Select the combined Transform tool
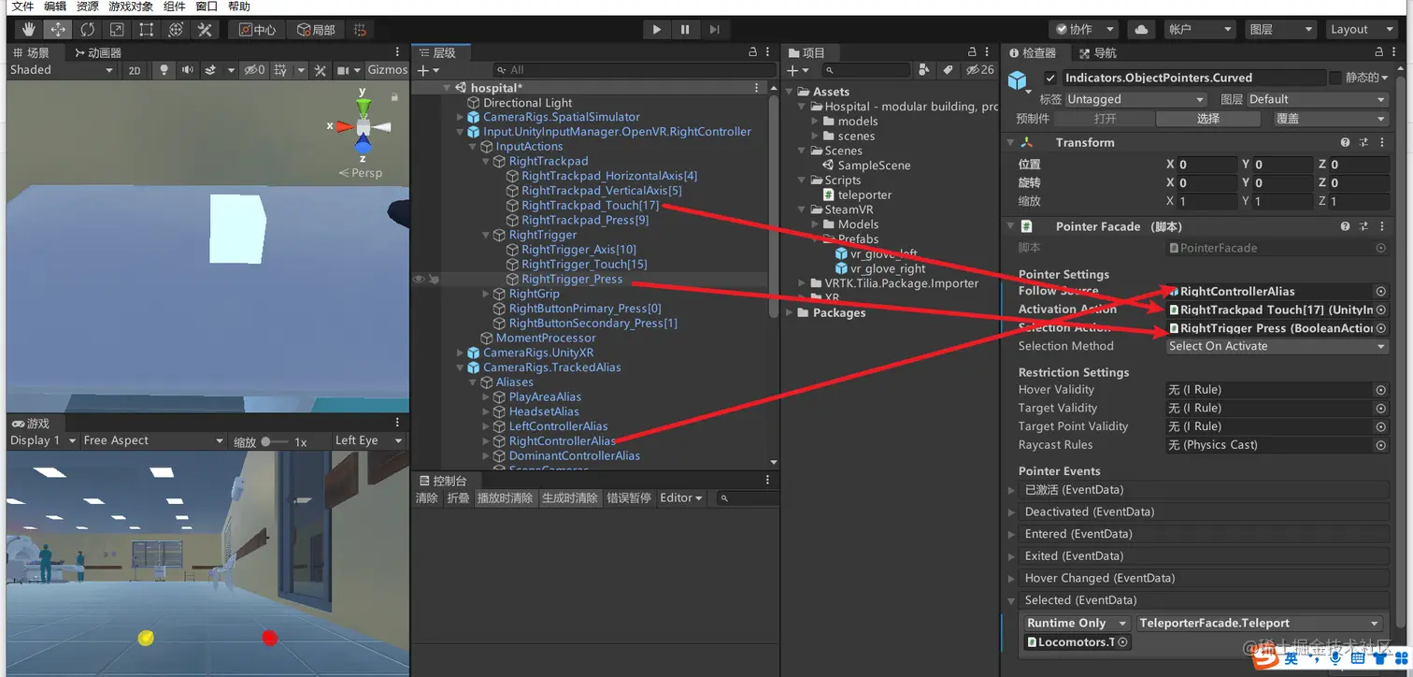 coord(175,29)
